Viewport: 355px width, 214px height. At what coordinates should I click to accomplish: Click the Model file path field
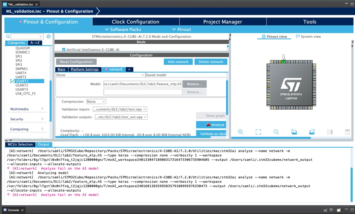(x=143, y=84)
